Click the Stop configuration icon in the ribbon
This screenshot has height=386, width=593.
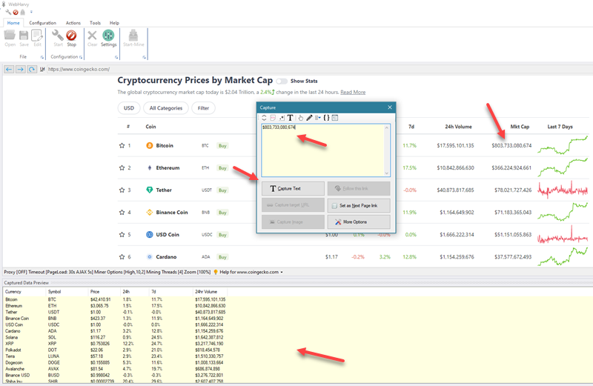[71, 37]
